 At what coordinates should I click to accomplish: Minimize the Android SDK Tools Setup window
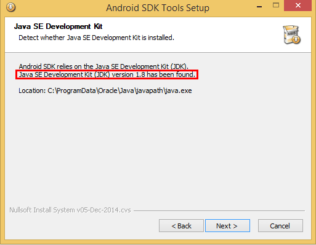click(259, 6)
